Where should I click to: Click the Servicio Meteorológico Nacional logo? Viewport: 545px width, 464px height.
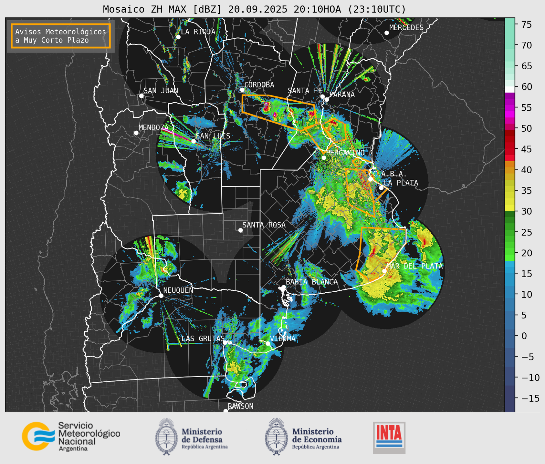click(x=71, y=436)
